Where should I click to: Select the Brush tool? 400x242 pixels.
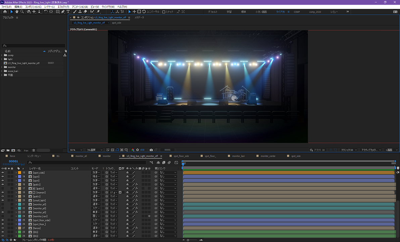coord(75,12)
